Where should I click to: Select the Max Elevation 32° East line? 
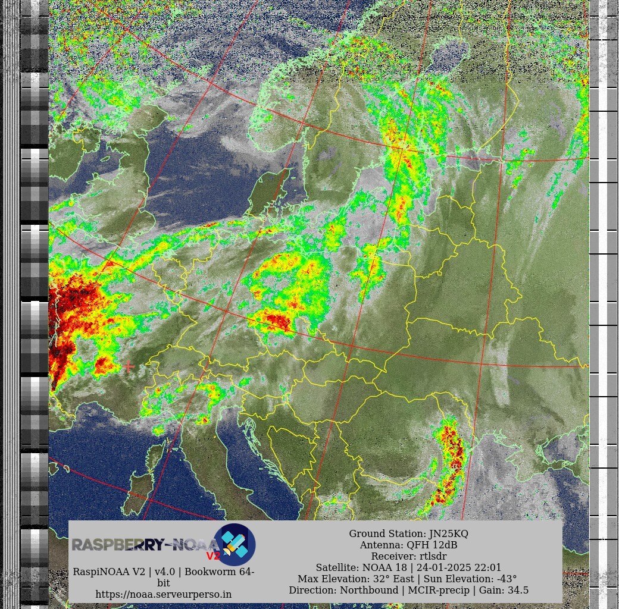coord(408,579)
